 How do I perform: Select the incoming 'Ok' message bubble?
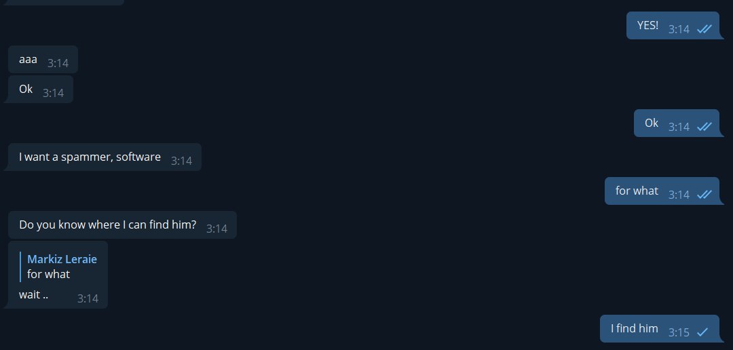(x=41, y=90)
